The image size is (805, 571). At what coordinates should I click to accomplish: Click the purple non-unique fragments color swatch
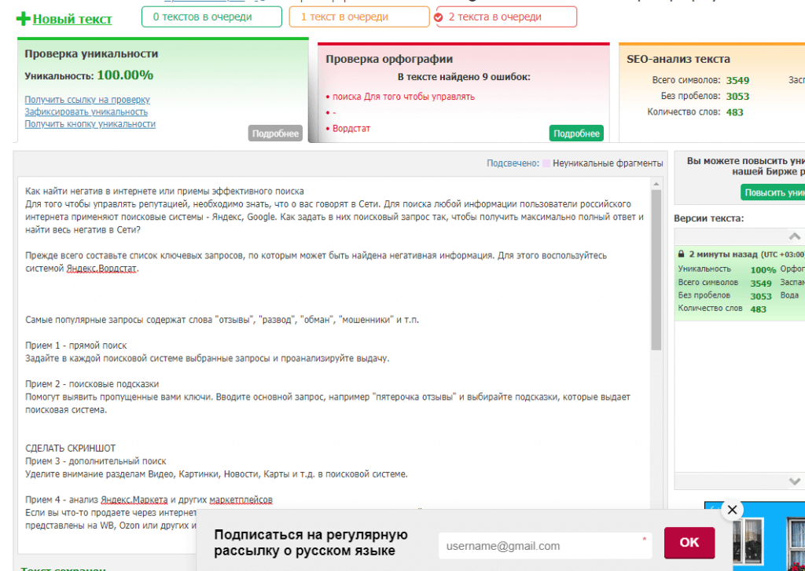pyautogui.click(x=546, y=163)
